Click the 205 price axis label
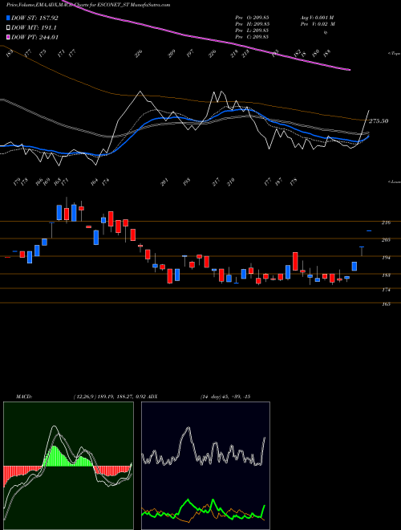Screen dimensions: 401x530 coord(386,240)
